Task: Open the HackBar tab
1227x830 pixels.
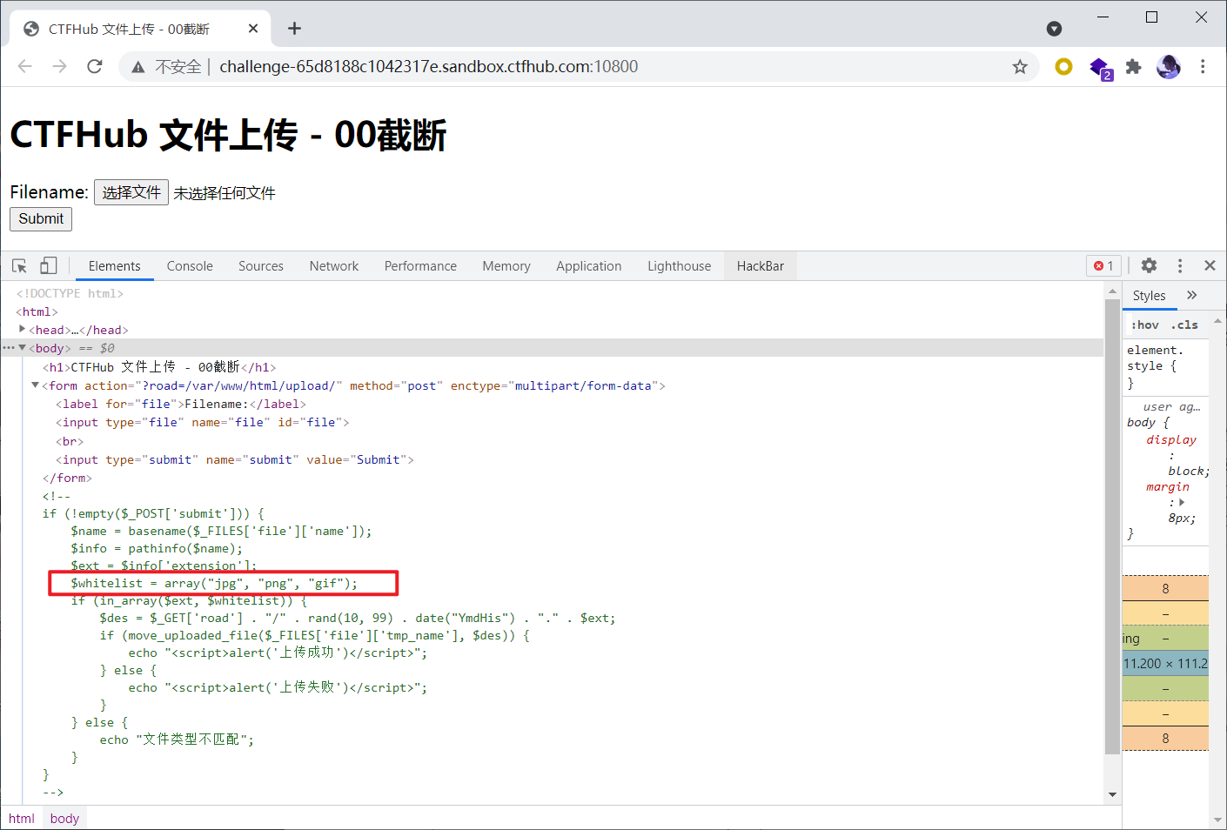Action: pos(761,266)
